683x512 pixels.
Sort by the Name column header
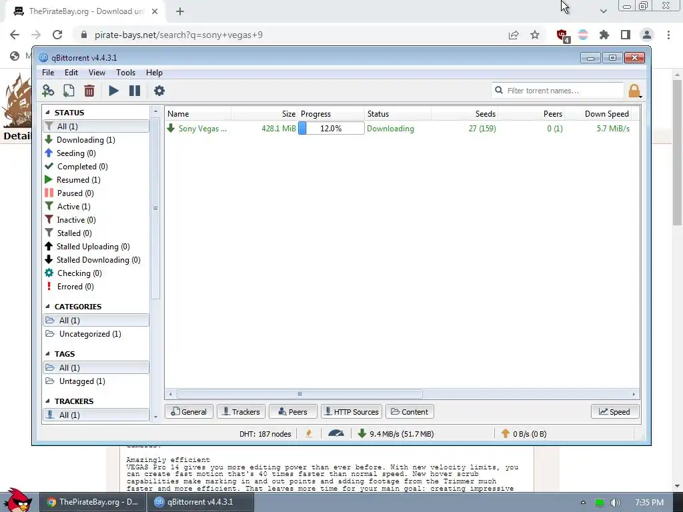click(198, 114)
